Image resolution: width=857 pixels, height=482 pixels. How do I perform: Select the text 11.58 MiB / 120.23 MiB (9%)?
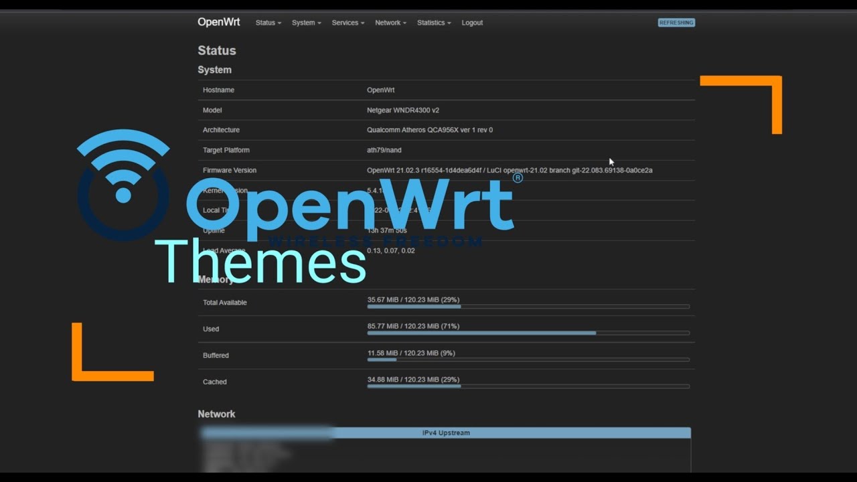411,353
